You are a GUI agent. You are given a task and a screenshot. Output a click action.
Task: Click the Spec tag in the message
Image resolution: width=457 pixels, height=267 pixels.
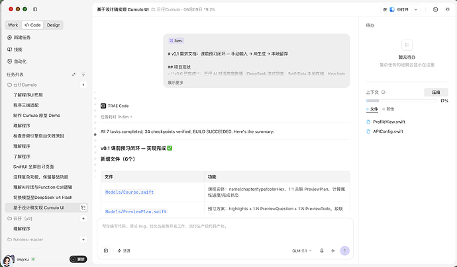[x=176, y=41]
